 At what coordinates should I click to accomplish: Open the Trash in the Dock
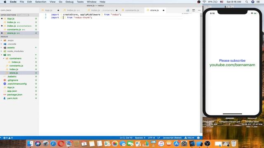point(234,143)
